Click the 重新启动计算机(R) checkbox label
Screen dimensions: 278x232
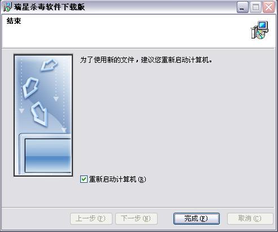coord(118,179)
